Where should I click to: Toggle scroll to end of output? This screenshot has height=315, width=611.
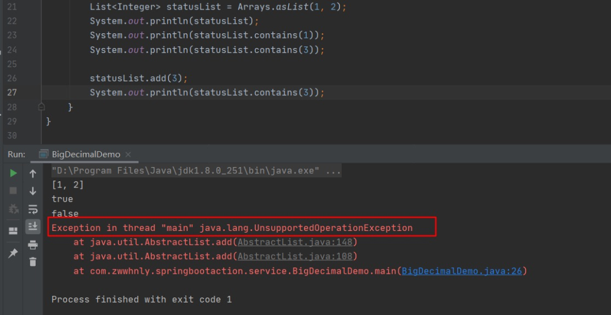click(33, 226)
